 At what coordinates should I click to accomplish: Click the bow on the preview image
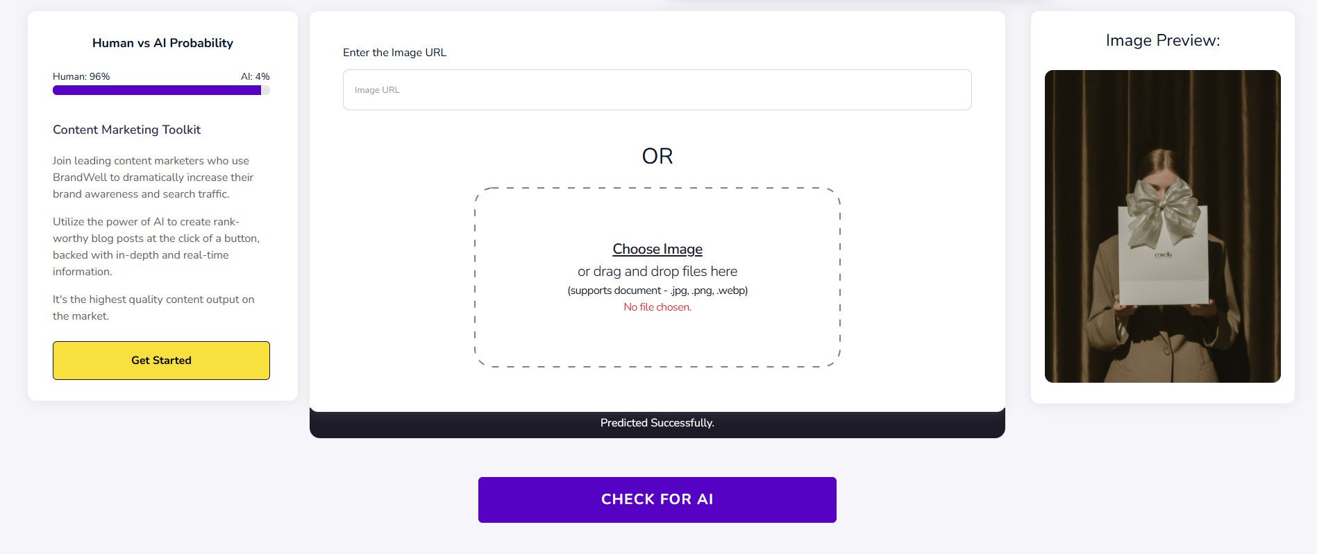point(1162,211)
